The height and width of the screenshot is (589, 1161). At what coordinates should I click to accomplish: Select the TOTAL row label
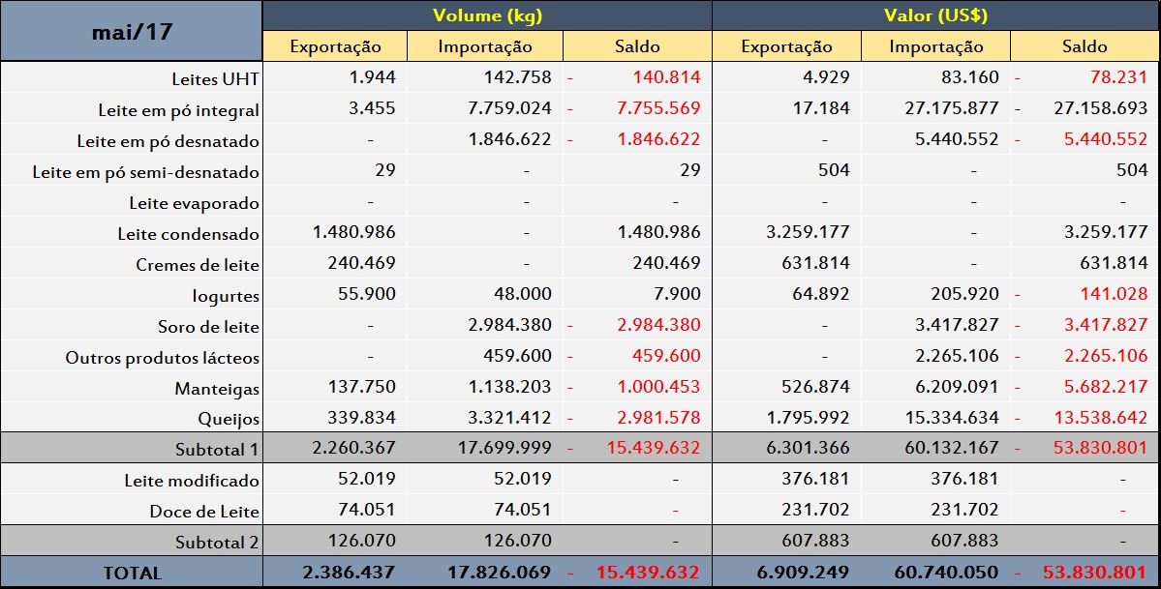coord(132,574)
